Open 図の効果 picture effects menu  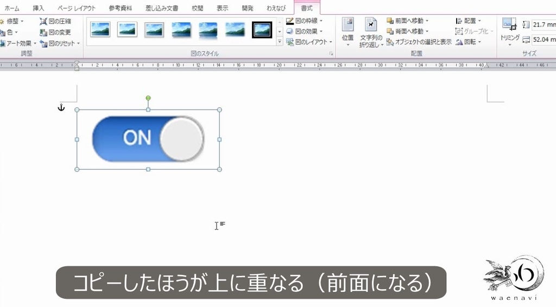tap(304, 31)
